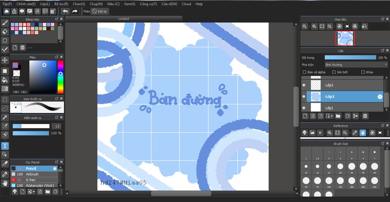Open the Công cụ(T) menu
This screenshot has height=202, width=390.
(x=148, y=4)
